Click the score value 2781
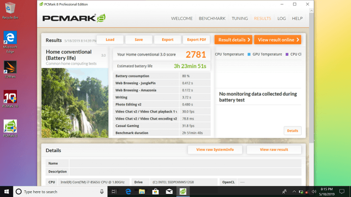This screenshot has height=197, width=351. 196,54
